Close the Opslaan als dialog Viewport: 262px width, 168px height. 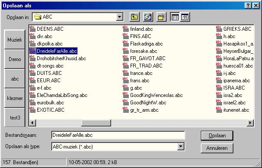coord(255,6)
